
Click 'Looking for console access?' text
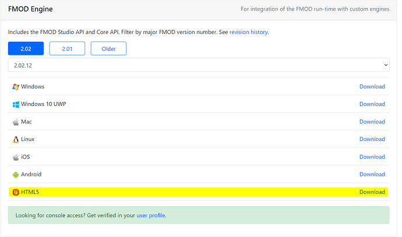pyautogui.click(x=50, y=215)
